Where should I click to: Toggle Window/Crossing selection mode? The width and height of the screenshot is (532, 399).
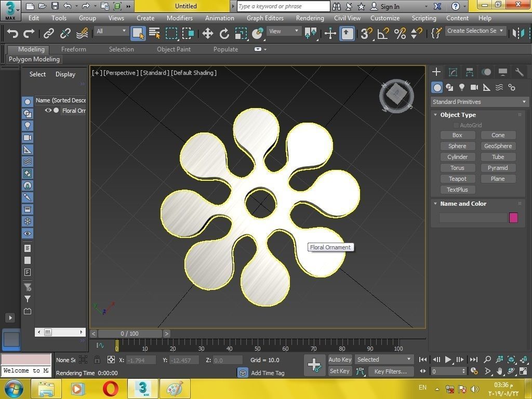(188, 33)
